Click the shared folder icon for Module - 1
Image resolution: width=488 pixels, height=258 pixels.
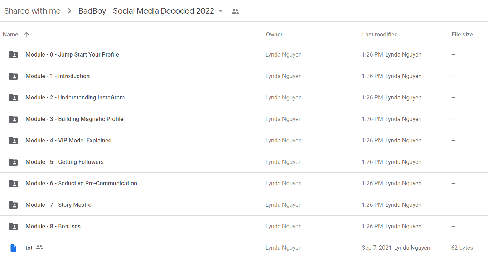tap(13, 76)
